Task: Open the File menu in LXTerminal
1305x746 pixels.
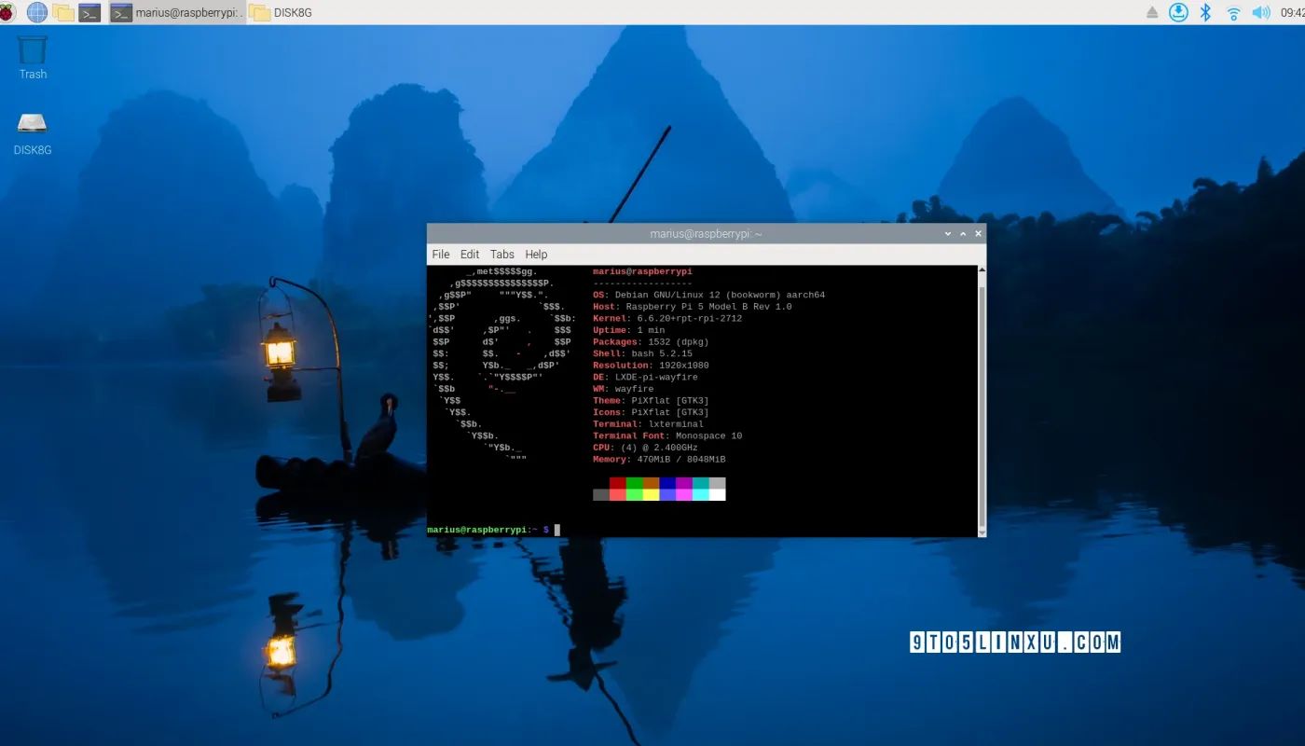Action: 440,254
